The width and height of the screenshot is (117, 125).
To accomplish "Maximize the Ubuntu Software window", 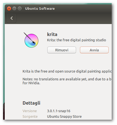I will click(x=19, y=9).
